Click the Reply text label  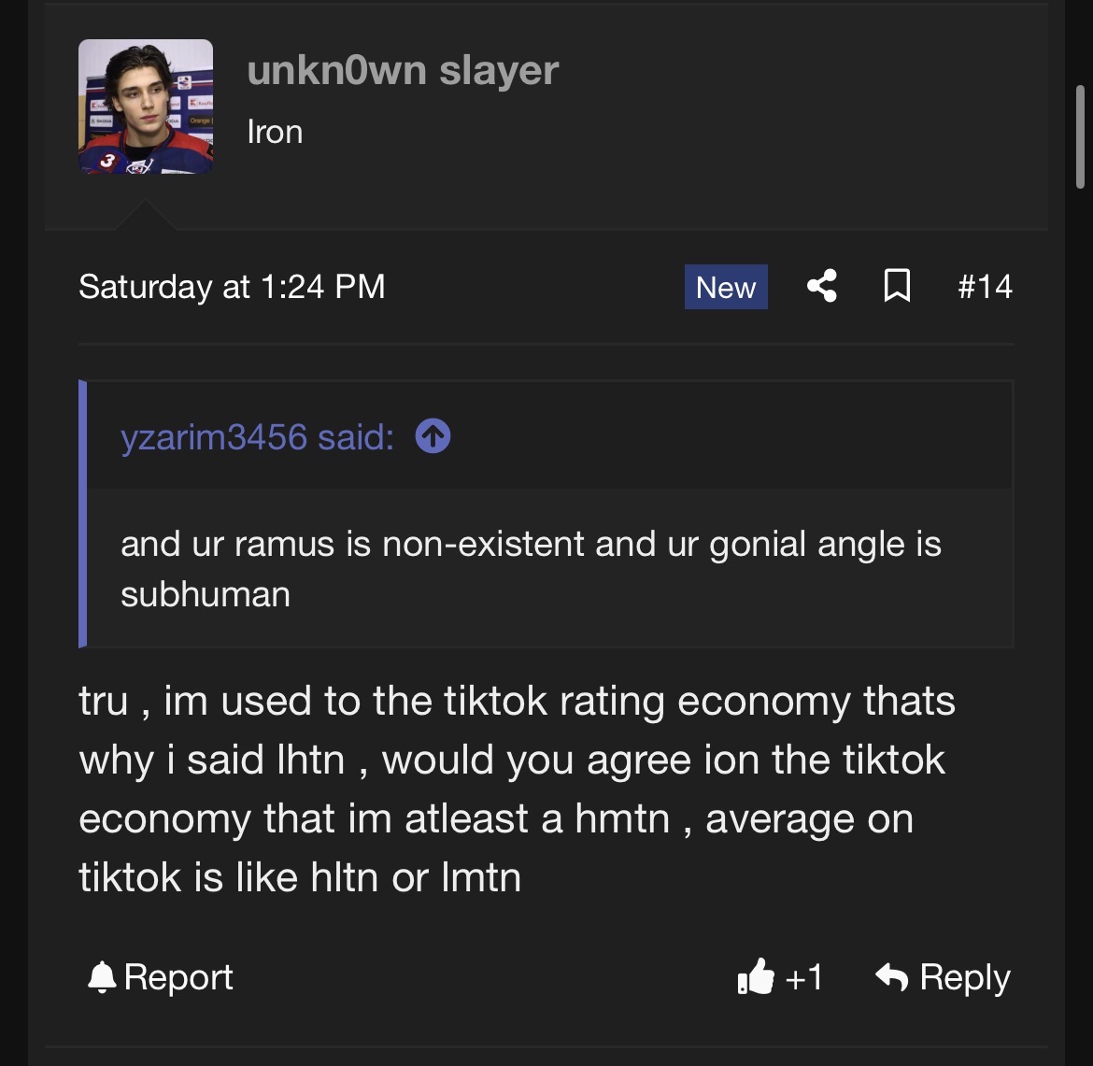coord(965,977)
